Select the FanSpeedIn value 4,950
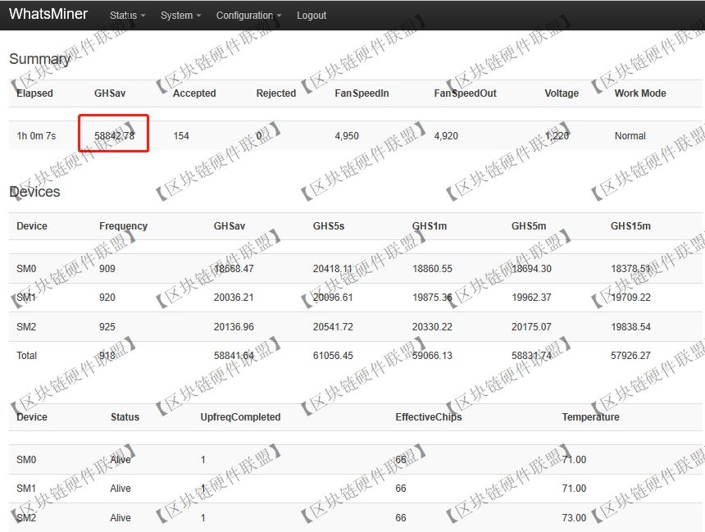 tap(347, 136)
